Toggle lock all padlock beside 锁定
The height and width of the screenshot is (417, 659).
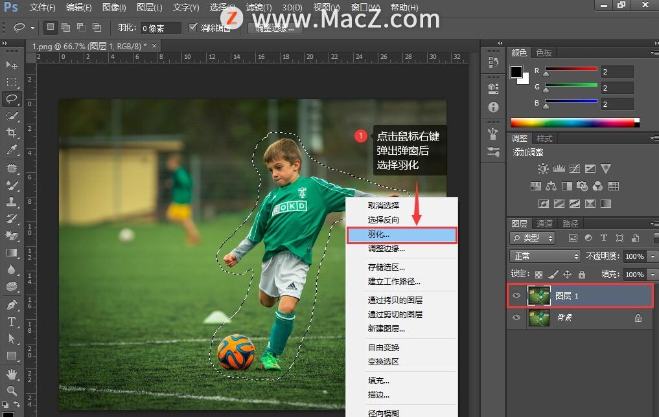click(x=582, y=275)
